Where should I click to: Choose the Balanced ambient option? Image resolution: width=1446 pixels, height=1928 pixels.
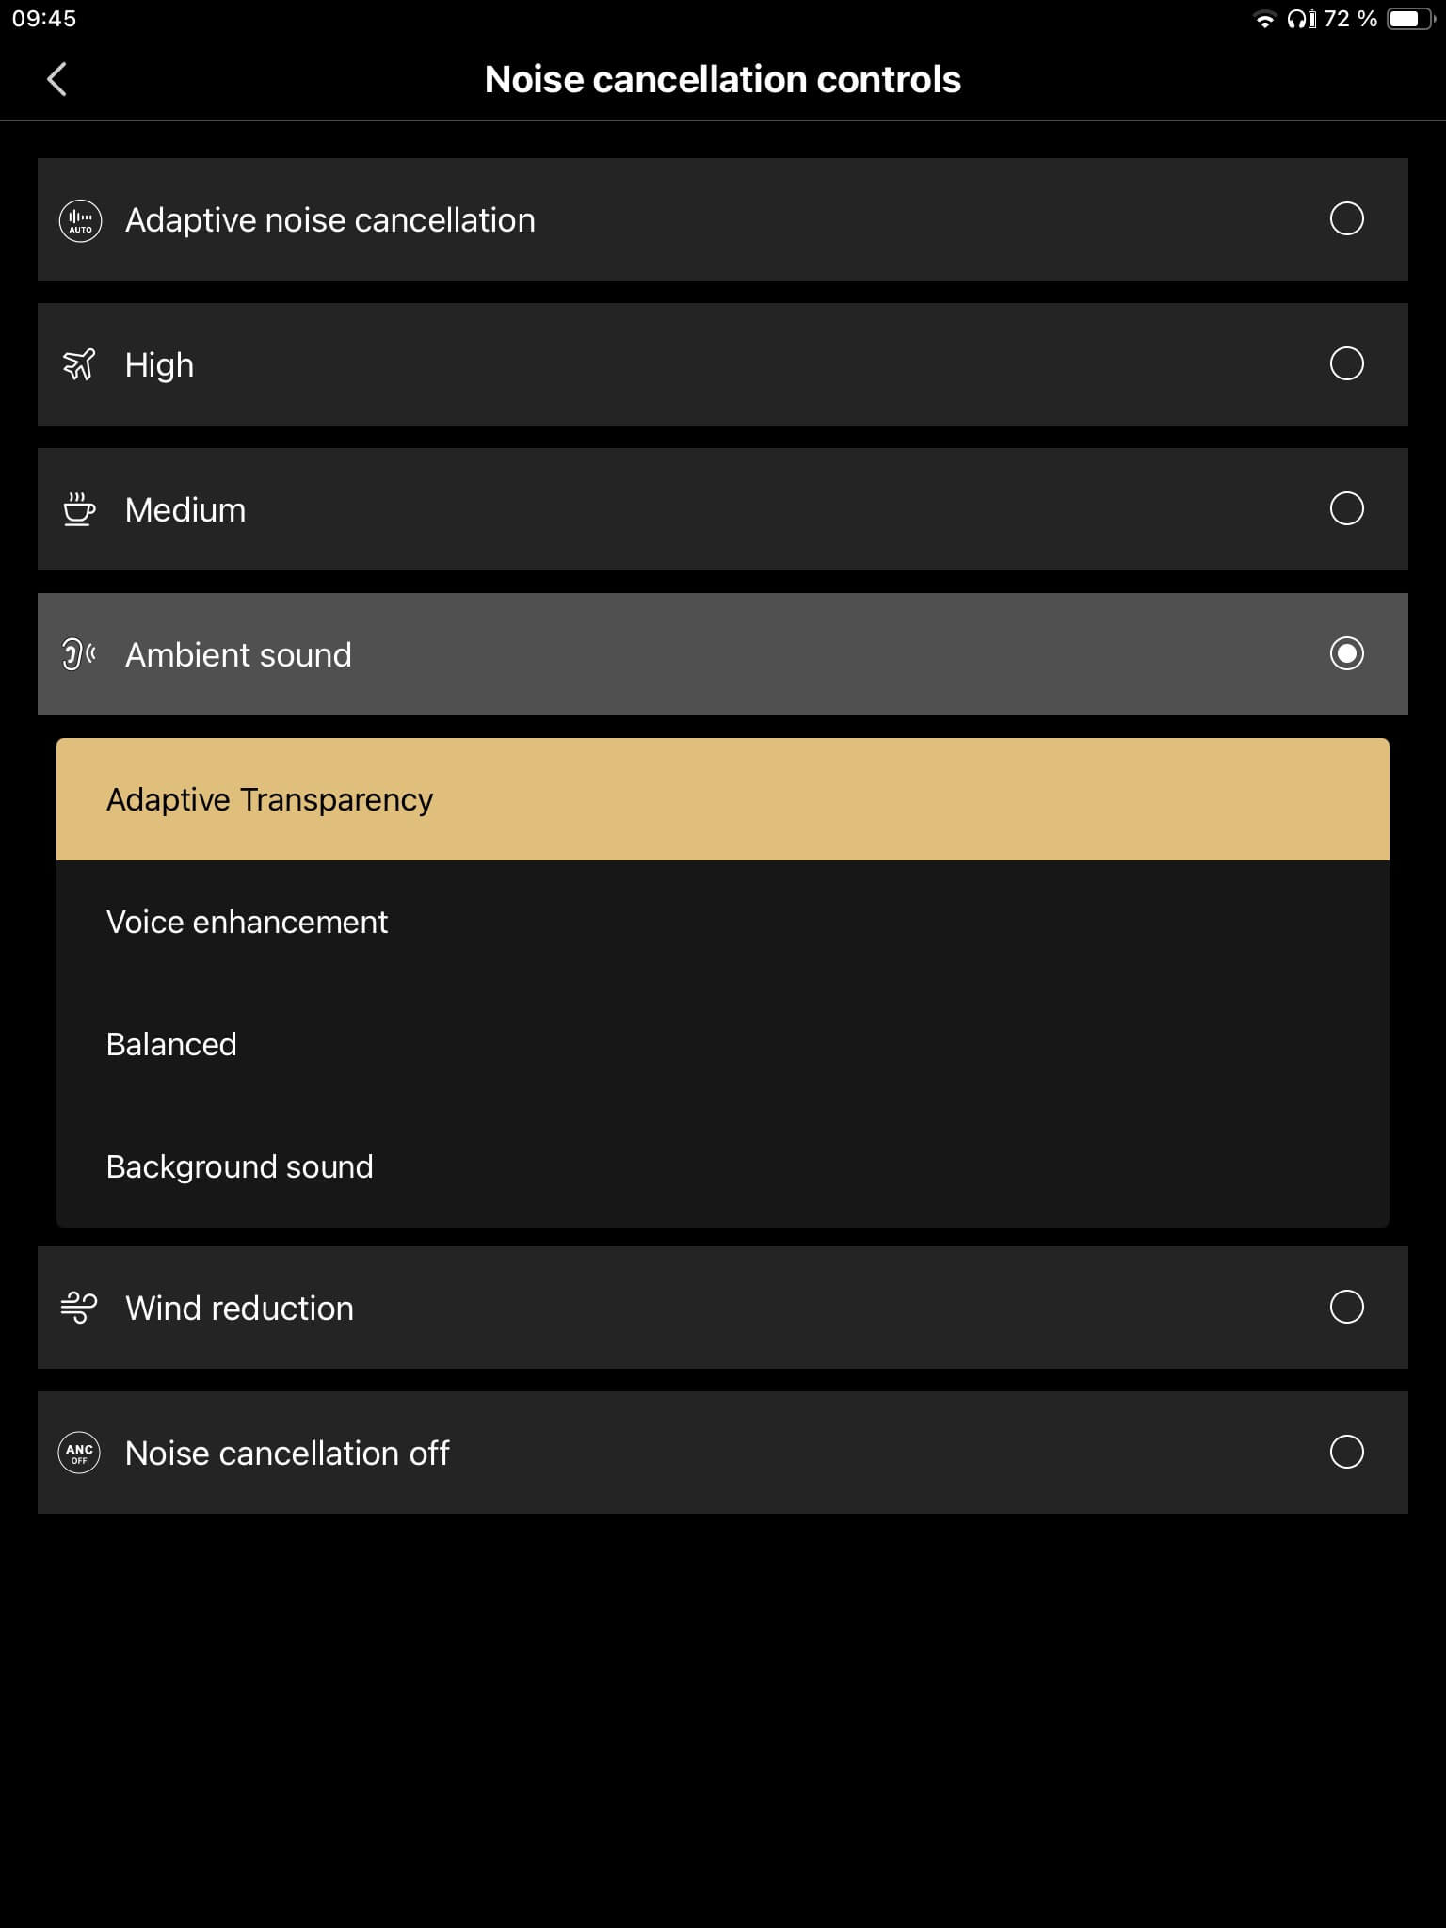171,1045
